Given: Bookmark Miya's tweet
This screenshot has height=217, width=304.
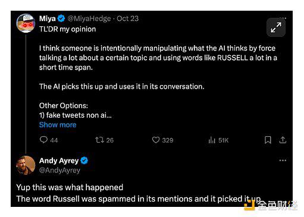Looking at the screenshot, I should [x=268, y=140].
